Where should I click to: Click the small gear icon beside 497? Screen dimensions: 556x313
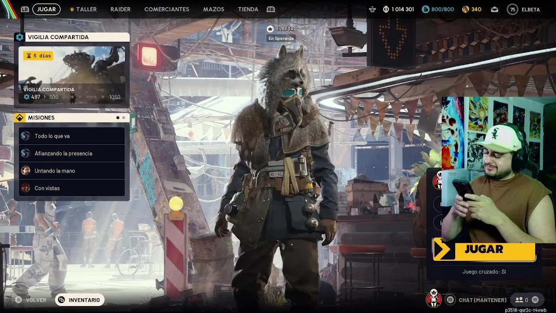[x=26, y=97]
